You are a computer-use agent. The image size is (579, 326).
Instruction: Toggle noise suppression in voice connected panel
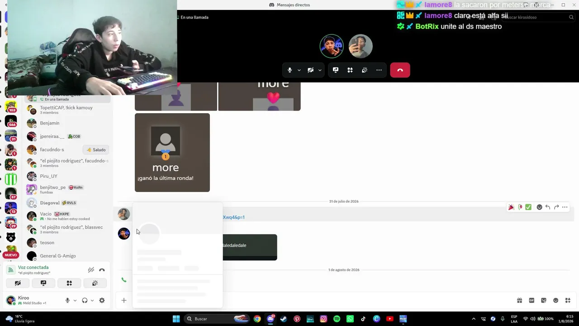[91, 270]
